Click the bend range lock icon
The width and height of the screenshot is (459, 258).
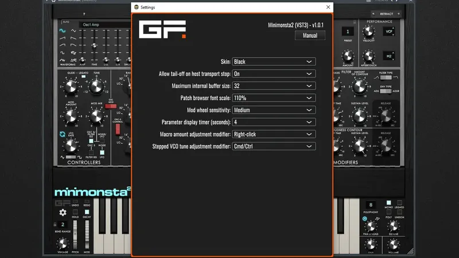[55, 224]
